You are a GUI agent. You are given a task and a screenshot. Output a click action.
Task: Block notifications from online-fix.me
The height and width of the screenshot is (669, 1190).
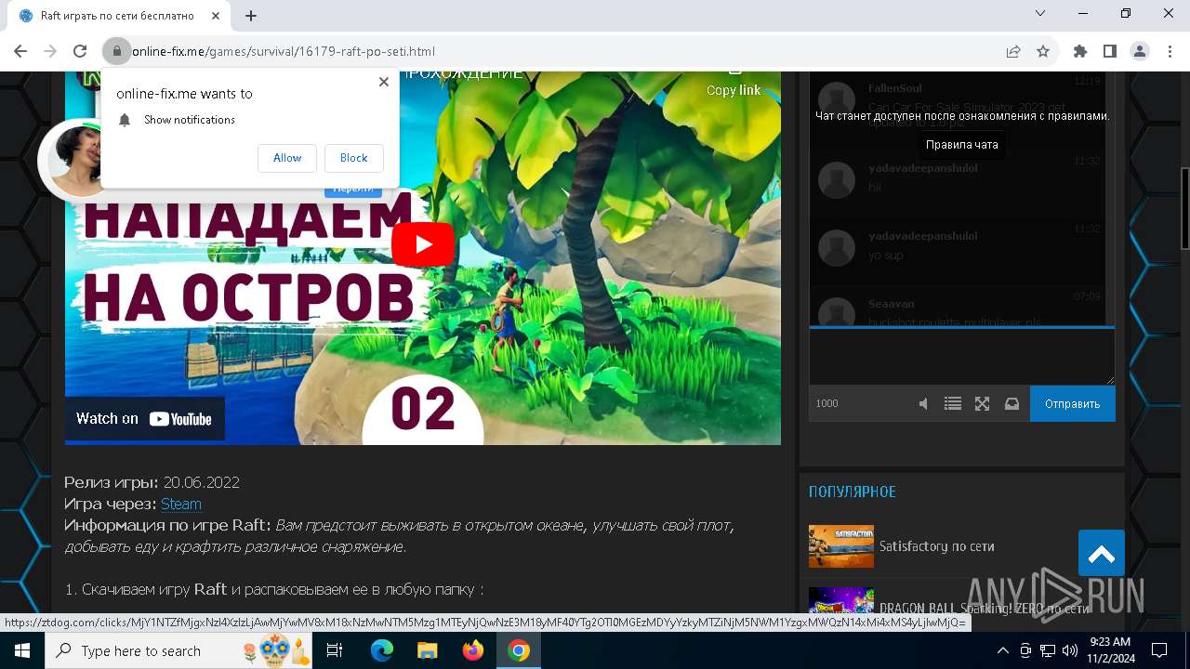[353, 158]
